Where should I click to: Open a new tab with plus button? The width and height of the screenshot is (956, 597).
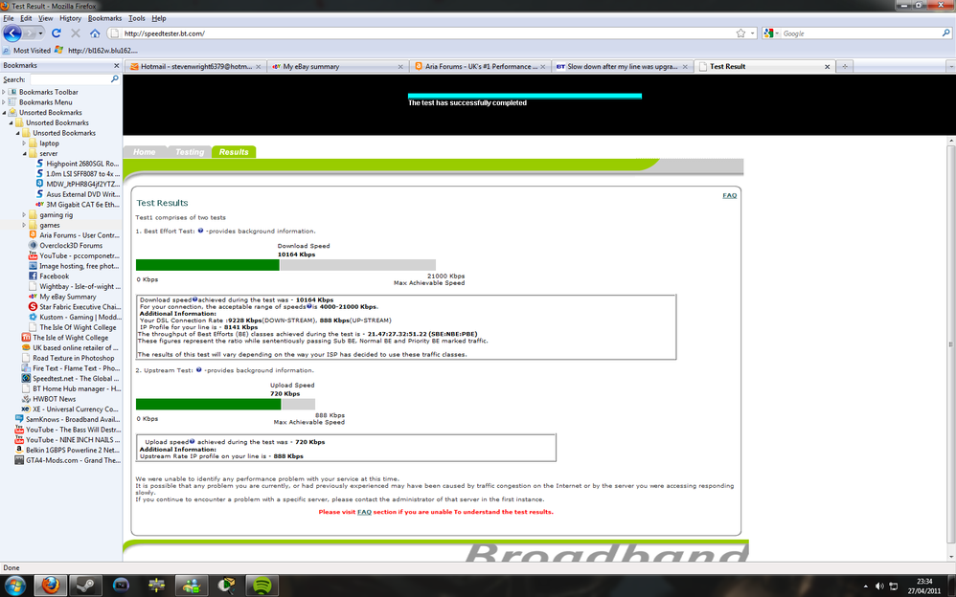coord(845,66)
